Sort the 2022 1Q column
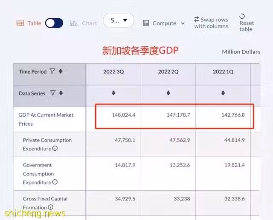The image size is (273, 220). [223, 93]
